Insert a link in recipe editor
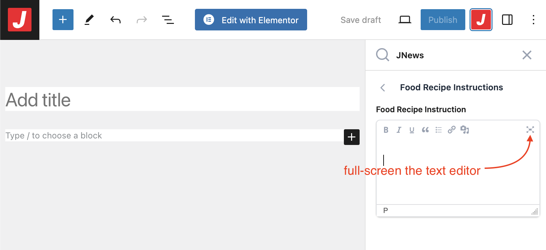The image size is (546, 250). pos(451,130)
